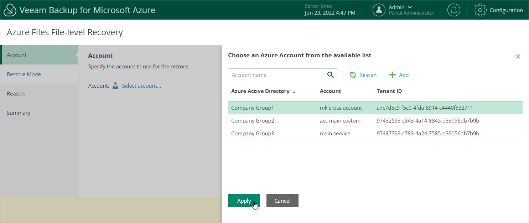Select the Company Group3 main service row

coord(335,134)
